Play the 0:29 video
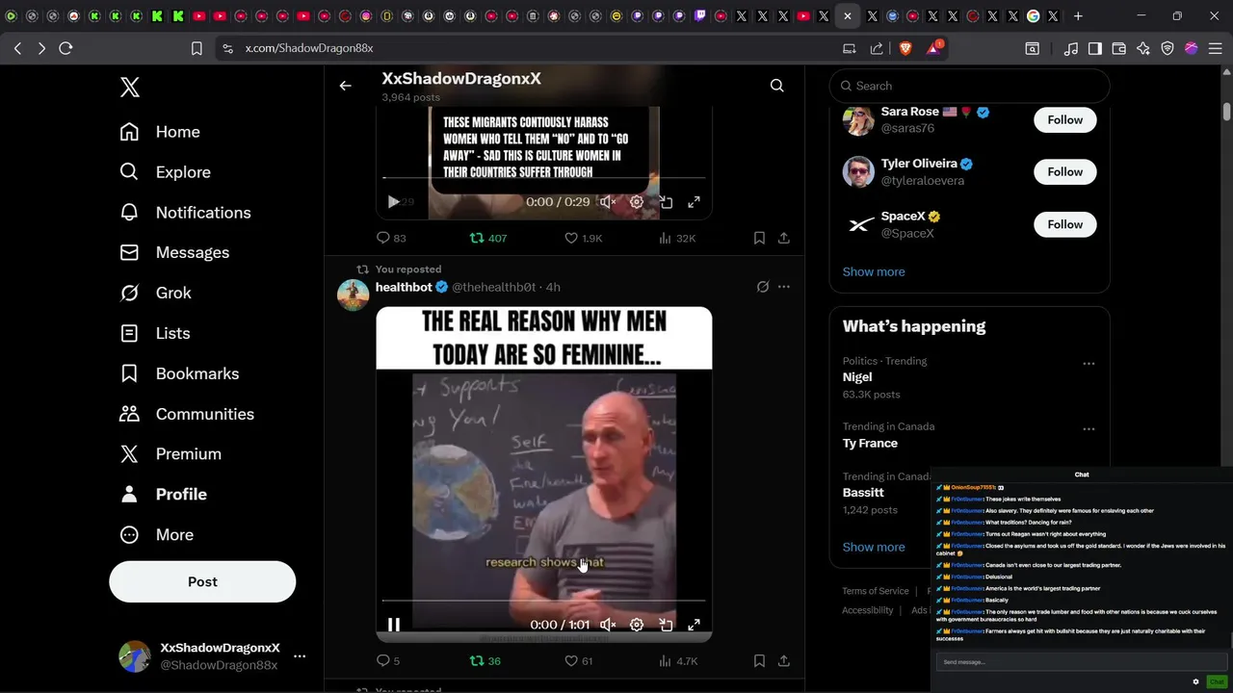This screenshot has height=693, width=1233. 393,202
